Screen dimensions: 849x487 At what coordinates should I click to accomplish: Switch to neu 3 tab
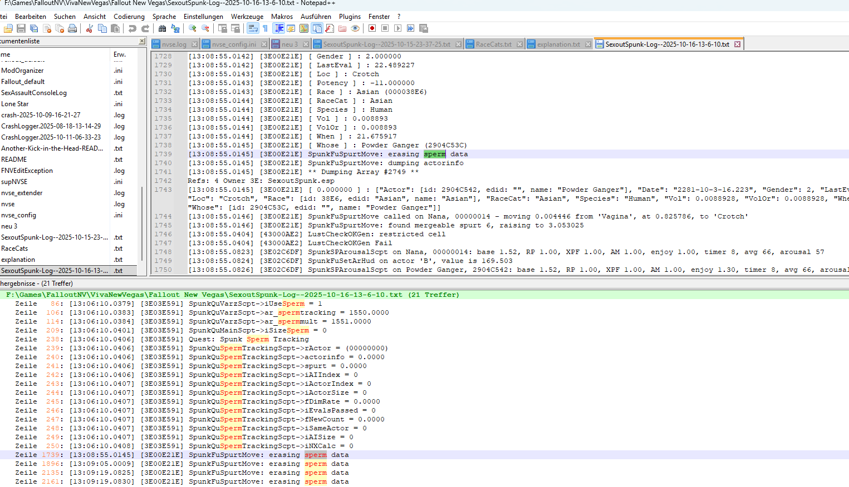[x=289, y=44]
